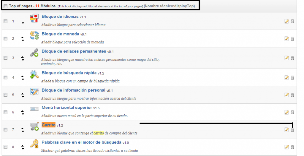Select the checkbox for Carrito row 7
304x156 pixels.
[x=6, y=129]
